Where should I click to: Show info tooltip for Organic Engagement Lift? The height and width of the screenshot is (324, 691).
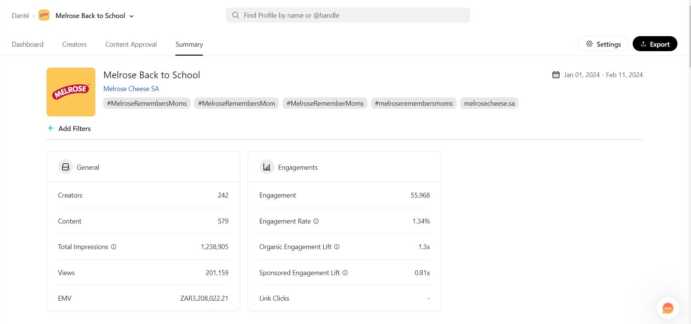tap(337, 247)
